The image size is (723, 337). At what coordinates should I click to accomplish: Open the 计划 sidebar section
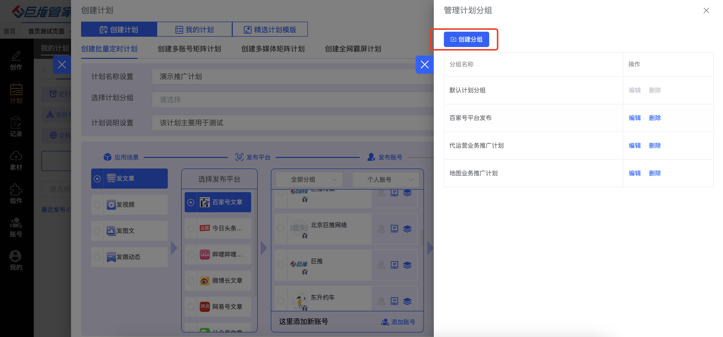(16, 94)
